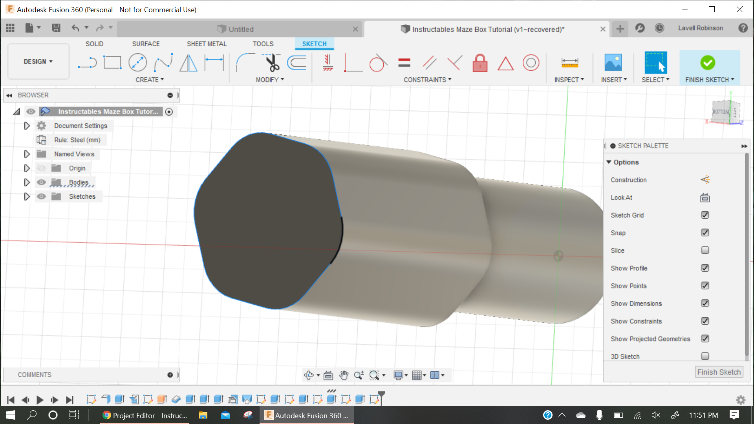Image resolution: width=754 pixels, height=424 pixels.
Task: Switch to the SURFACE tab
Action: [146, 44]
